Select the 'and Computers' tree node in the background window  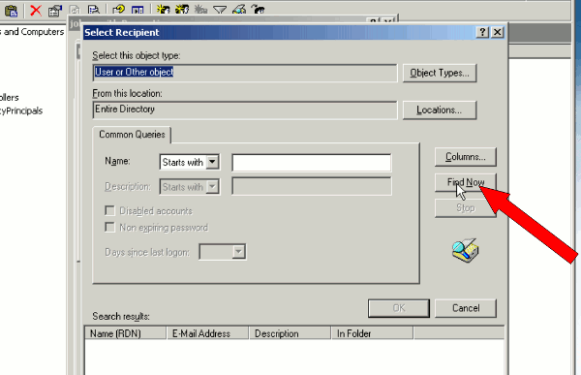[32, 32]
